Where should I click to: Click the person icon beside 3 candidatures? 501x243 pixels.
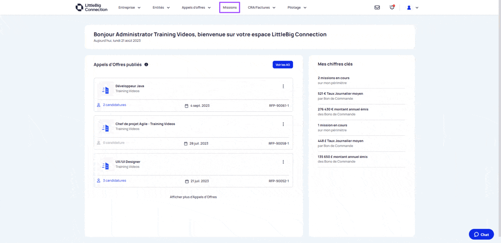click(99, 181)
